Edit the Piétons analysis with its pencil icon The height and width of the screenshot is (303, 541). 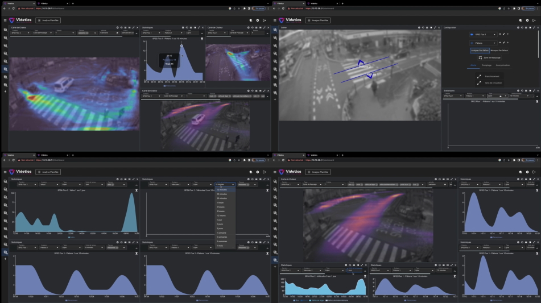click(x=503, y=43)
